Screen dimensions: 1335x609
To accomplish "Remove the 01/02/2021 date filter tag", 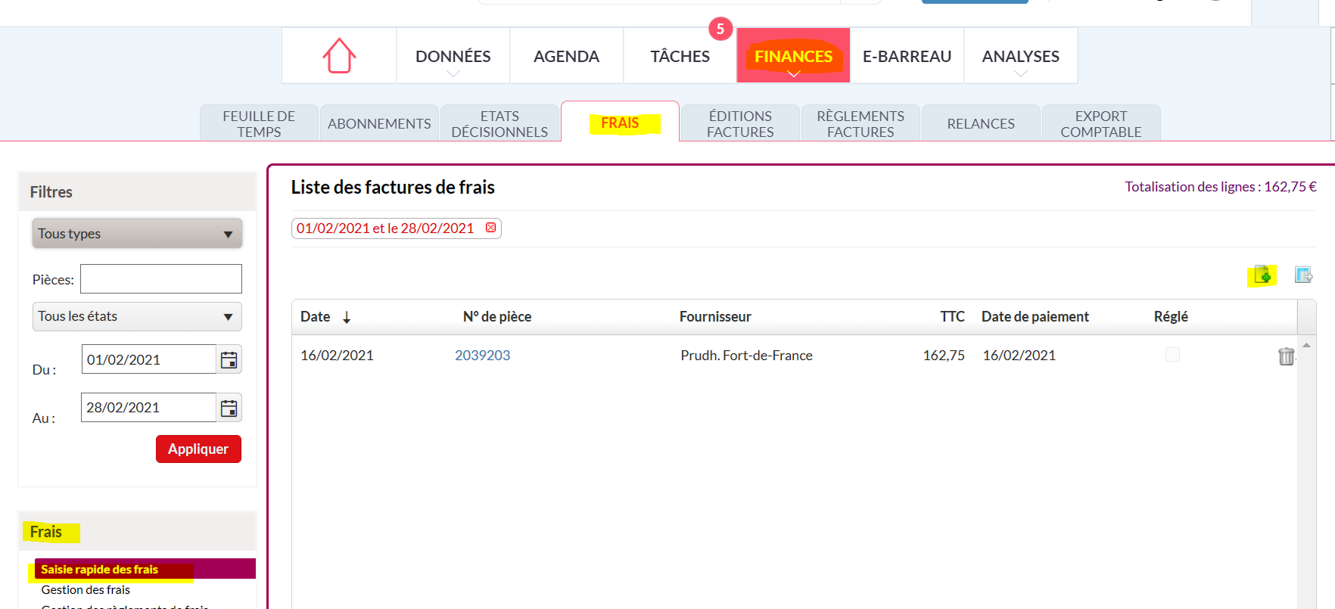I will coord(490,228).
